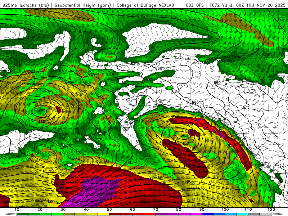
Task: Click the '120' value on the legend scale
Action: [x=271, y=210]
